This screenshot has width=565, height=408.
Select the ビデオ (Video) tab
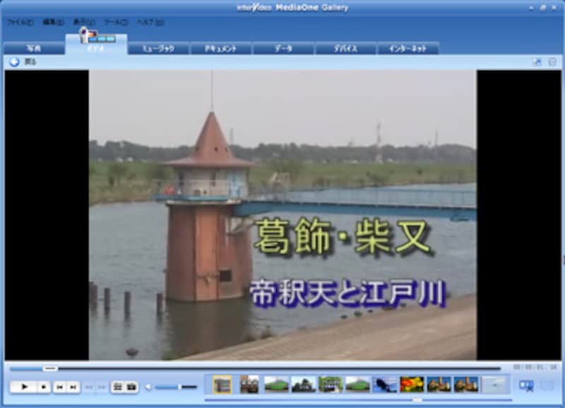[96, 48]
